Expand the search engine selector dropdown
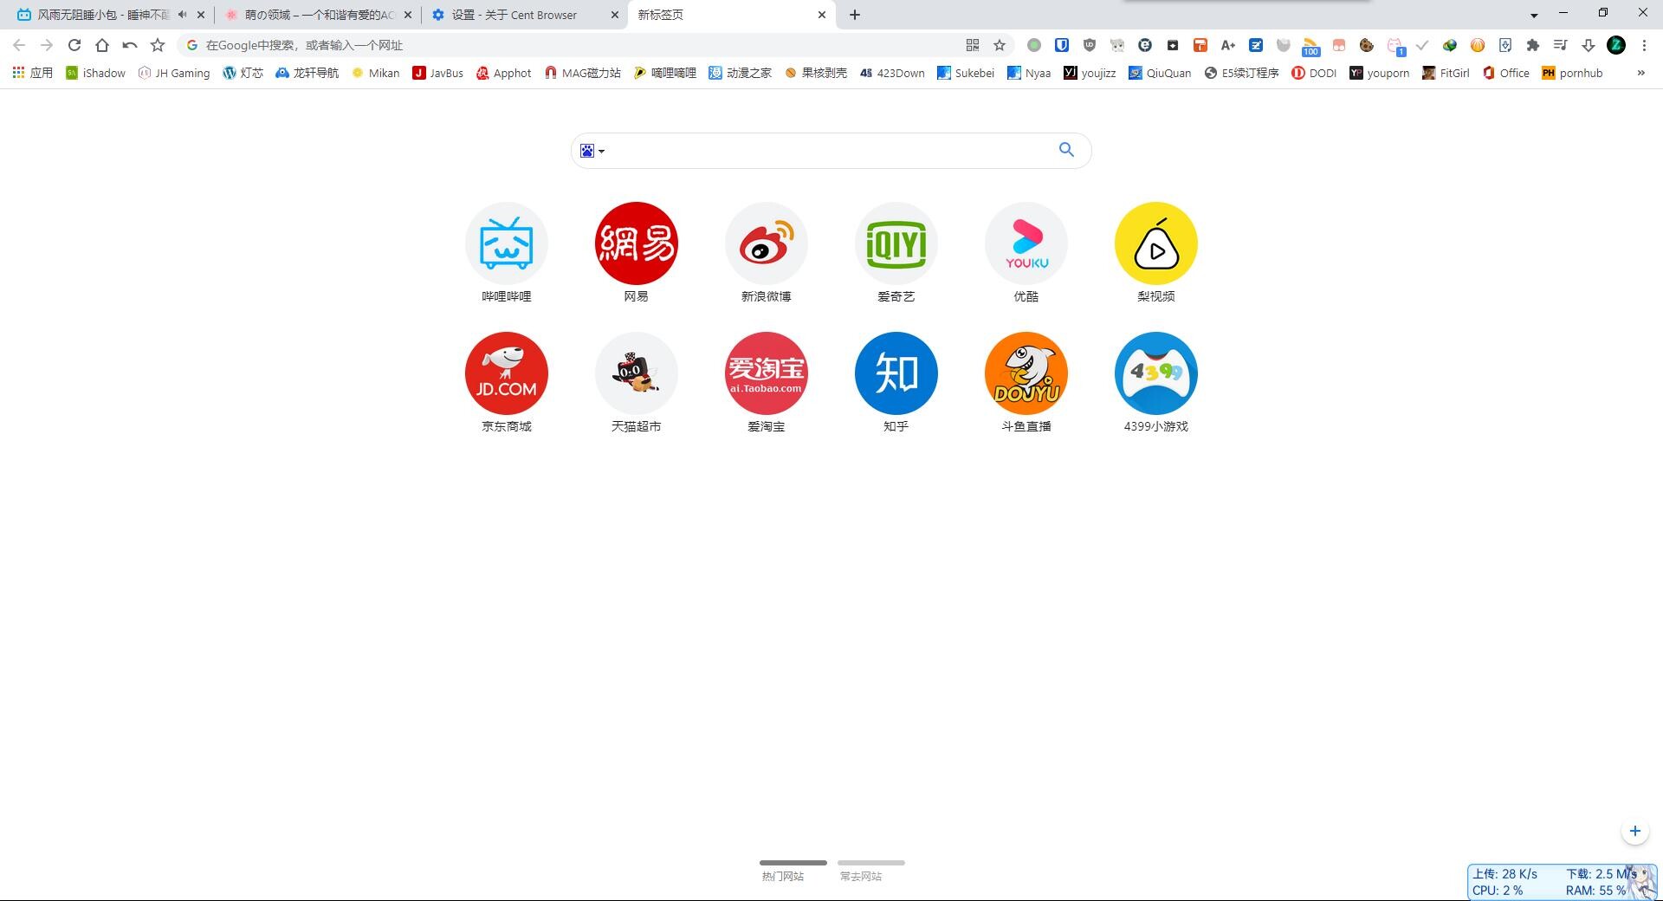Image resolution: width=1663 pixels, height=901 pixels. coord(592,151)
